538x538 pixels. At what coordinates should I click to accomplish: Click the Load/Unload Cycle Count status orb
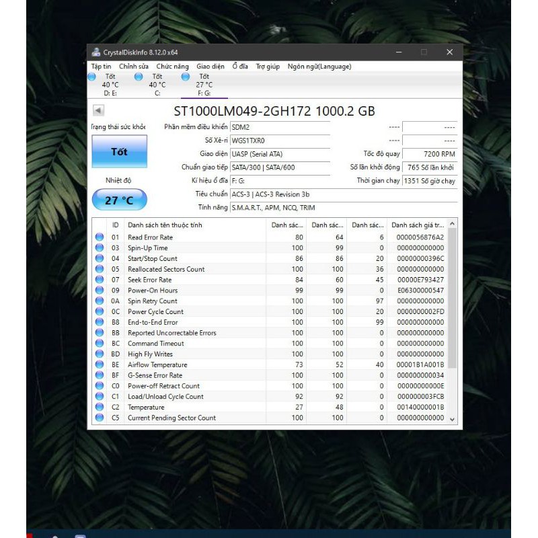coord(100,397)
